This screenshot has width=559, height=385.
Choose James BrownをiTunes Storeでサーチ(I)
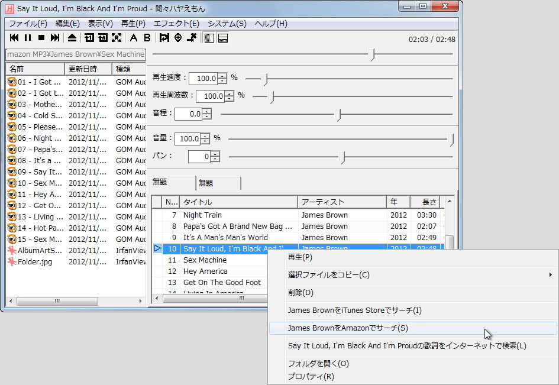413,310
